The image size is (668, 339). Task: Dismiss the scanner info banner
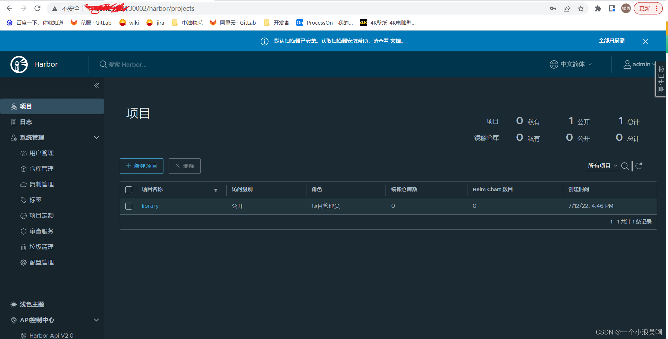645,41
